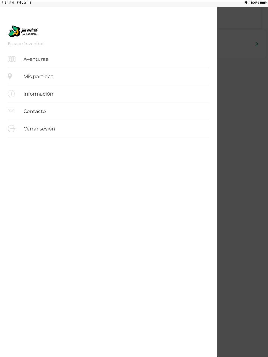Screen dimensions: 268x357
Task: Tap the location pin icon
Action: [x=10, y=76]
